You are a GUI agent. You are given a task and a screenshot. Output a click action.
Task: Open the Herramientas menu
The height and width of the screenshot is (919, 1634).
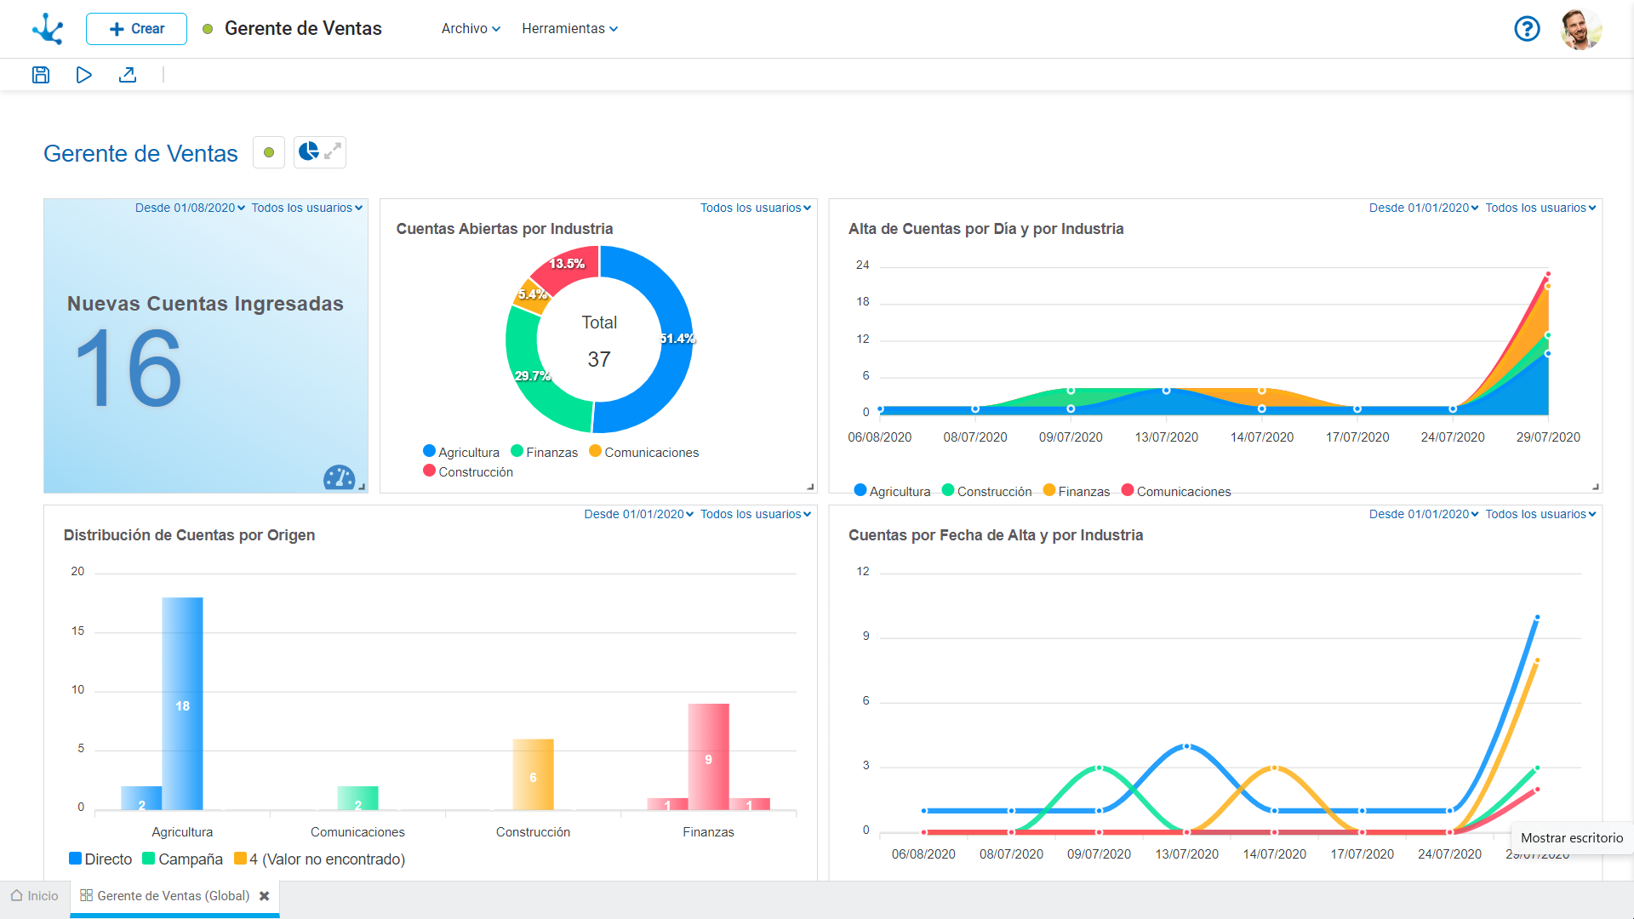click(569, 29)
